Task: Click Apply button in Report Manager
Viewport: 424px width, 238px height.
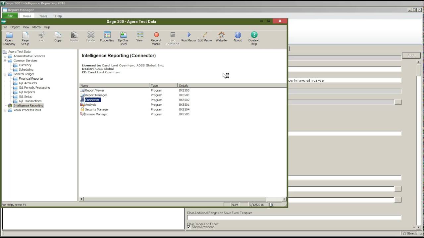Action: tap(411, 56)
